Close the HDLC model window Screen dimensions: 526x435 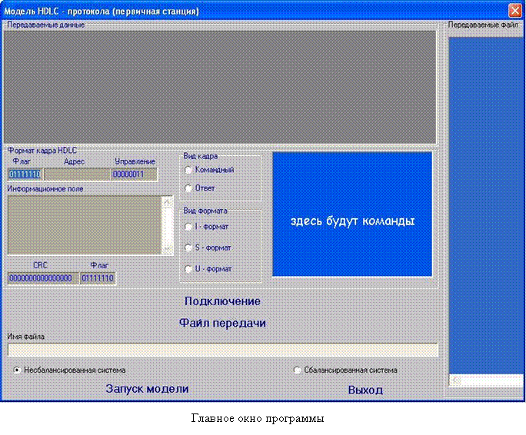pyautogui.click(x=514, y=11)
